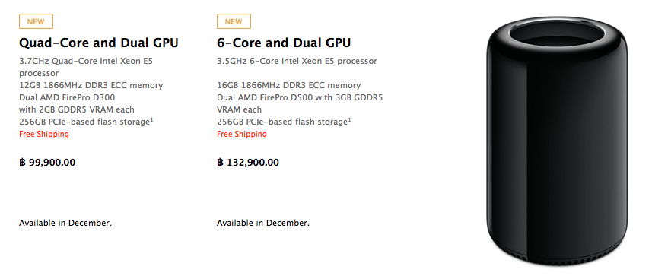652x279 pixels.
Task: Click the 3.7GHz Quad-Core Intel Xeon E5 text
Action: (x=86, y=61)
